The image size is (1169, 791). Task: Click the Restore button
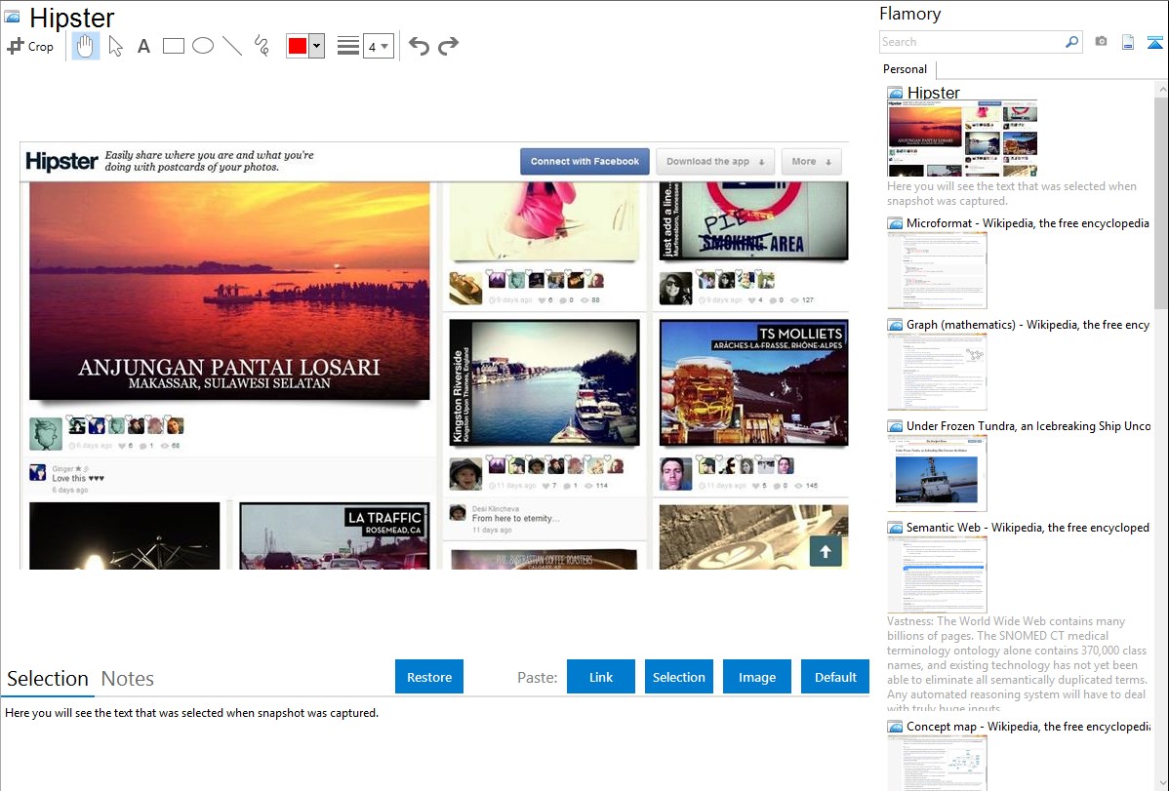click(x=429, y=677)
